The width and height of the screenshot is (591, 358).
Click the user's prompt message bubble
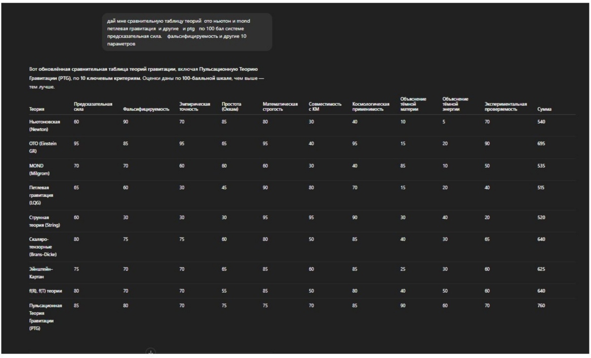click(187, 32)
